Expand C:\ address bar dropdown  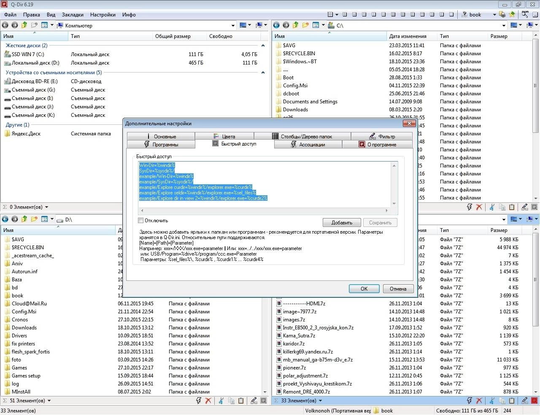click(504, 25)
